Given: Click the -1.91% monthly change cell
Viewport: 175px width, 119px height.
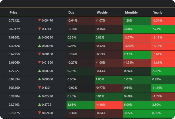Looking at the screenshot, I should click(137, 63).
